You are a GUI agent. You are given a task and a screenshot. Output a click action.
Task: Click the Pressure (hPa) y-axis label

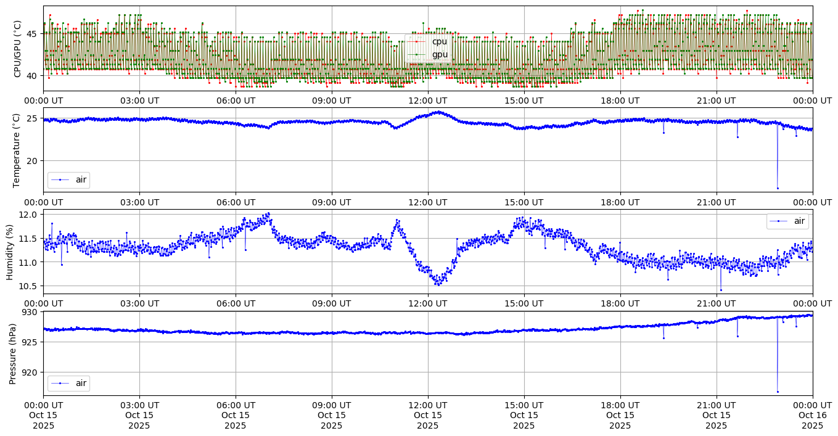(x=13, y=353)
